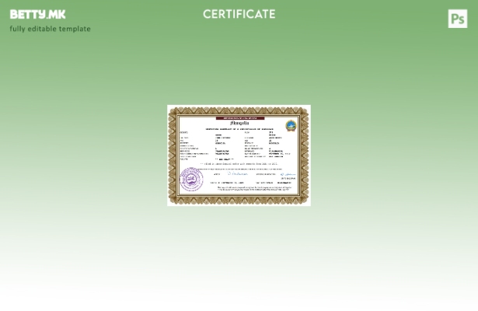Viewport: 478px width, 311px height.
Task: Click the dark red banner atop certificate
Action: click(239, 118)
